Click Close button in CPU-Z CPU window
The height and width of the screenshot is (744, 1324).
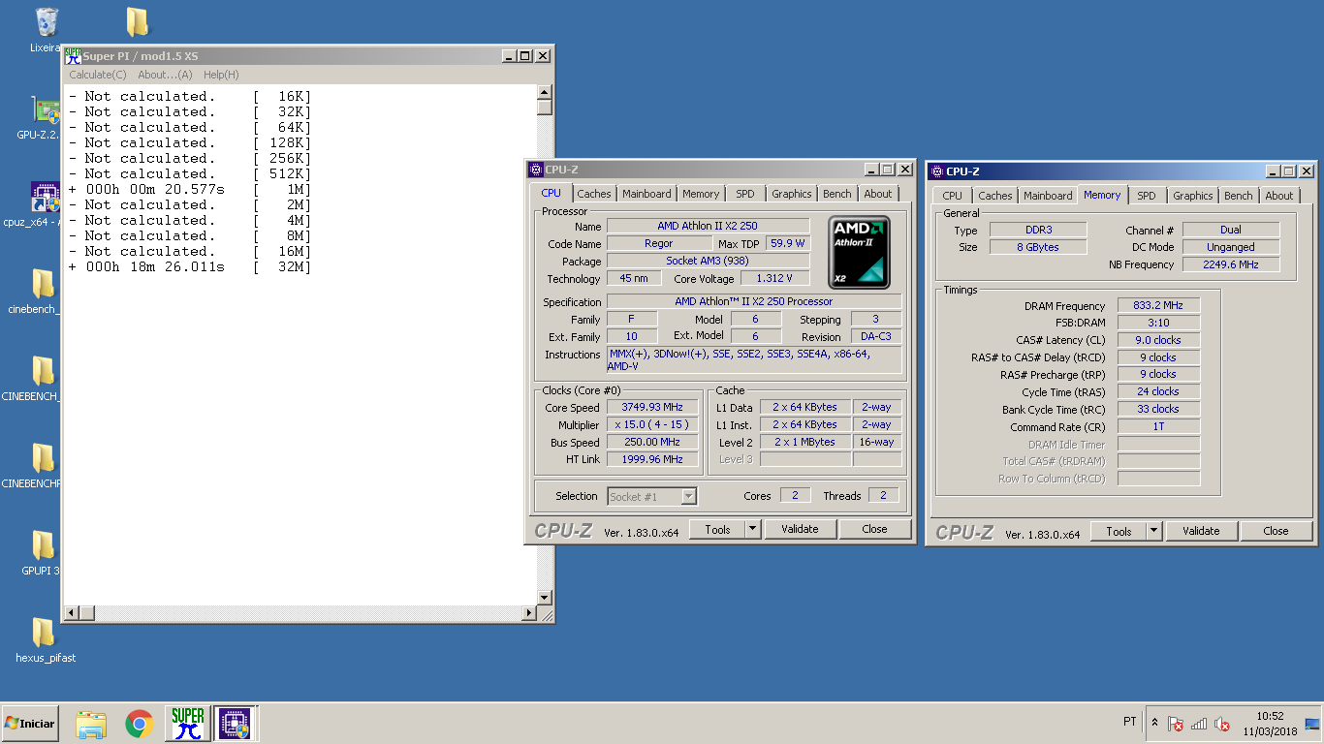874,529
